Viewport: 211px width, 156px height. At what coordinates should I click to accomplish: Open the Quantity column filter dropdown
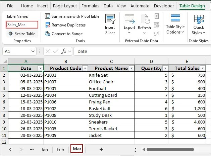165,68
